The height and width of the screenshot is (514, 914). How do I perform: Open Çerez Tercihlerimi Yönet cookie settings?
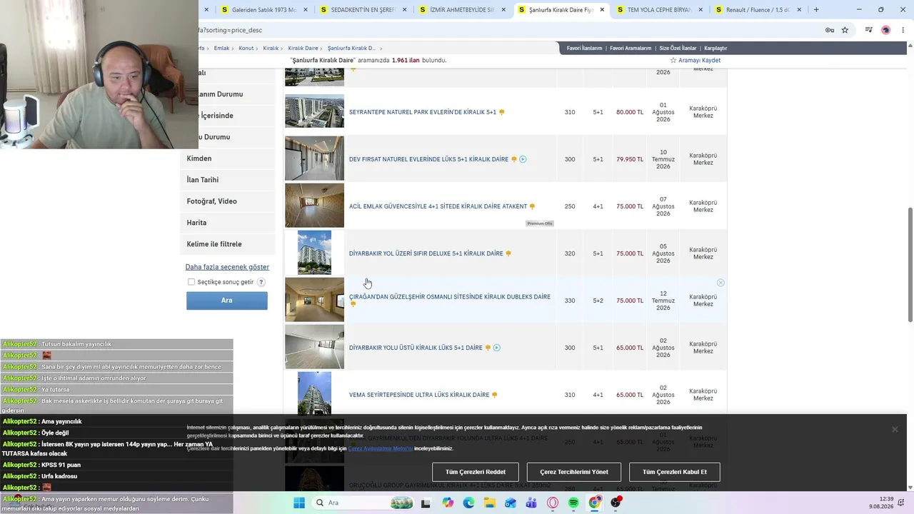574,472
